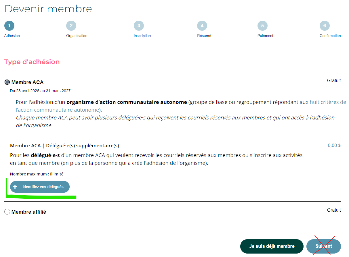Screen dimensions: 349x257
Task: Click the Confirmation step label
Action: click(330, 36)
